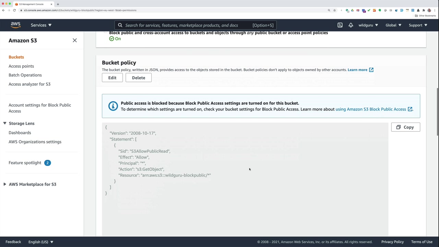Open AWS CloudShell icon in header
This screenshot has height=247, width=439.
point(340,25)
